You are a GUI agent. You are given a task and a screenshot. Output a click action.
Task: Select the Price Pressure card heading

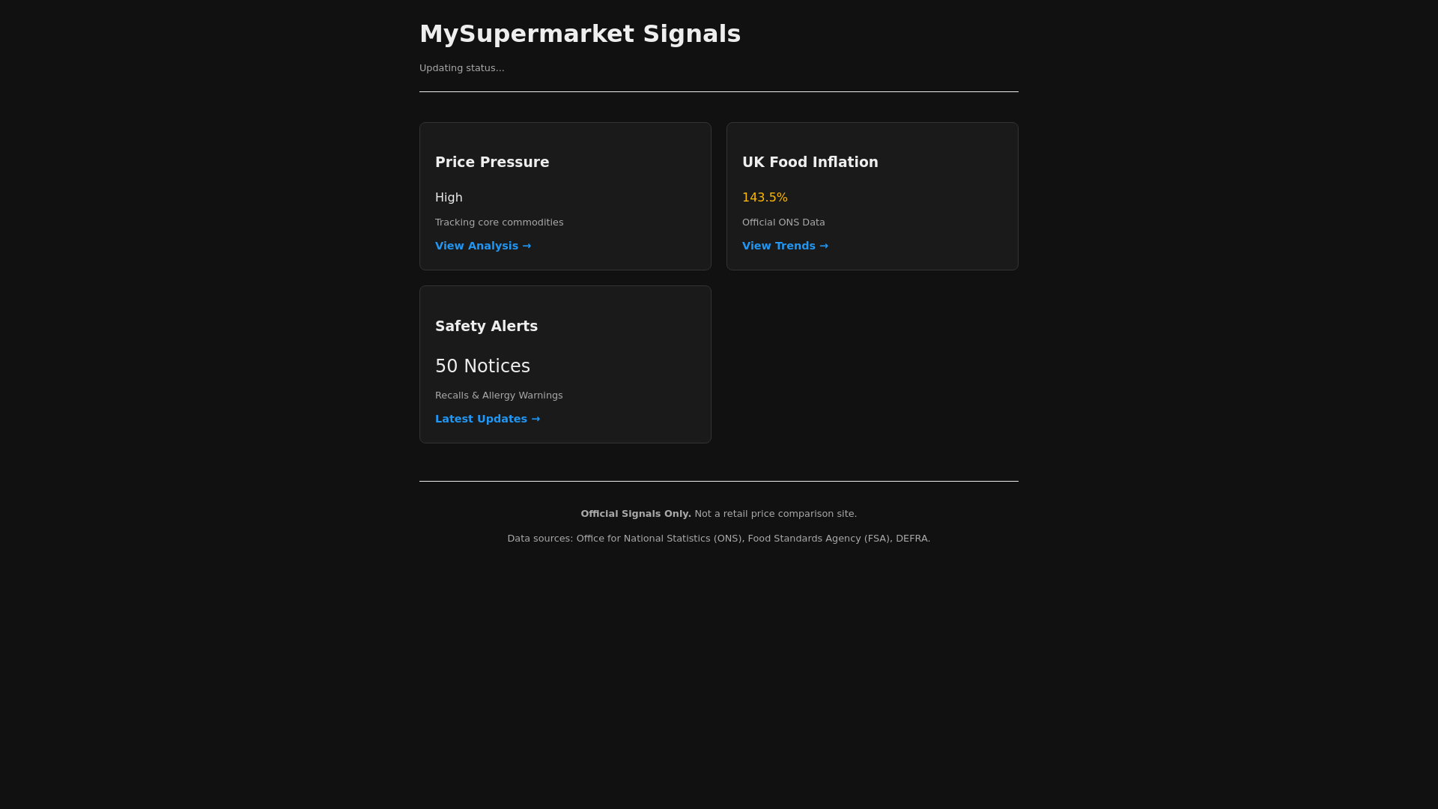[492, 162]
